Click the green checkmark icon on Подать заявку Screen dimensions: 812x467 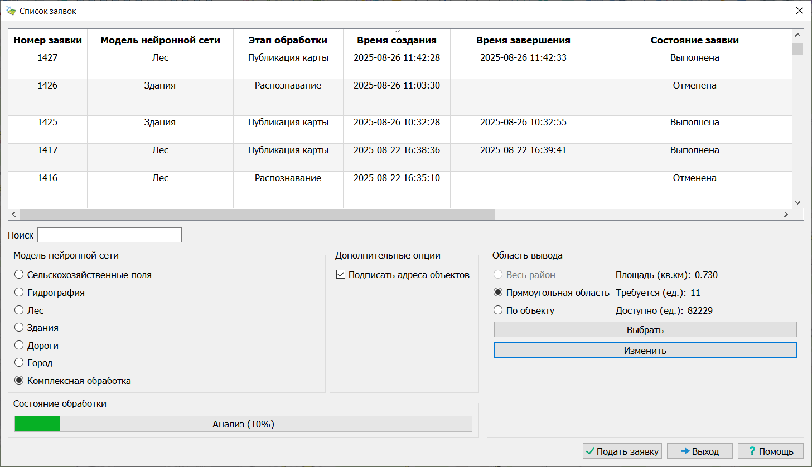pyautogui.click(x=590, y=451)
